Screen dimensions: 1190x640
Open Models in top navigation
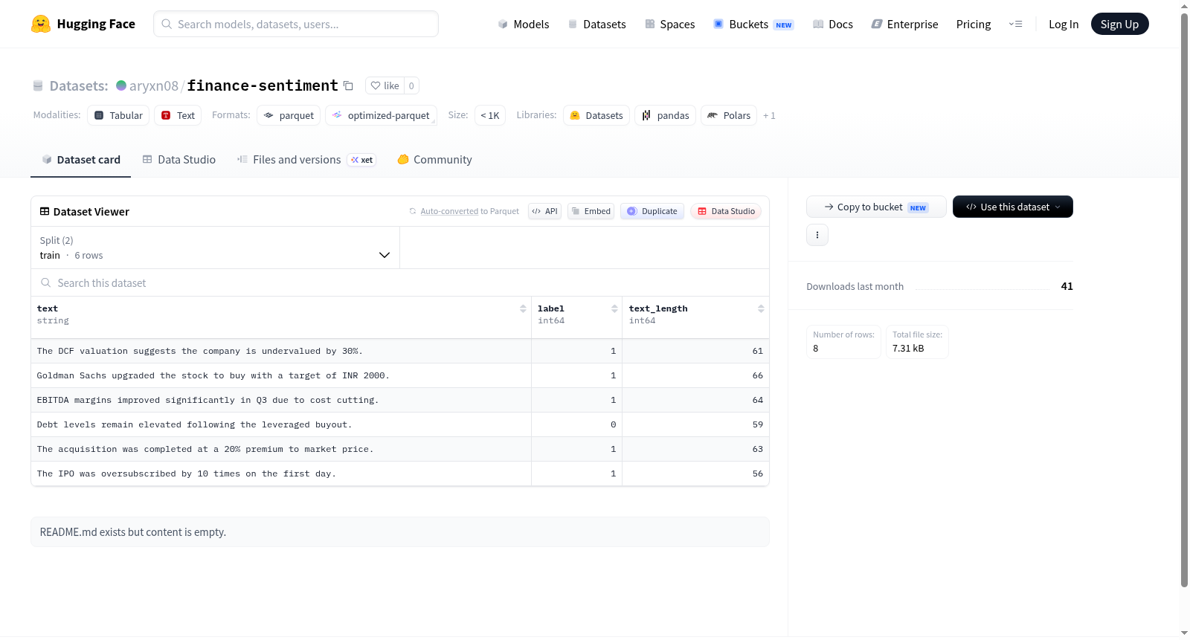(x=524, y=24)
